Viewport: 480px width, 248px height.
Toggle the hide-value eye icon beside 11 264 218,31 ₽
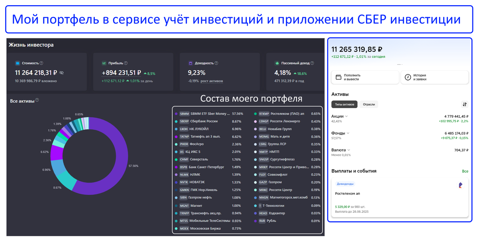pos(61,73)
